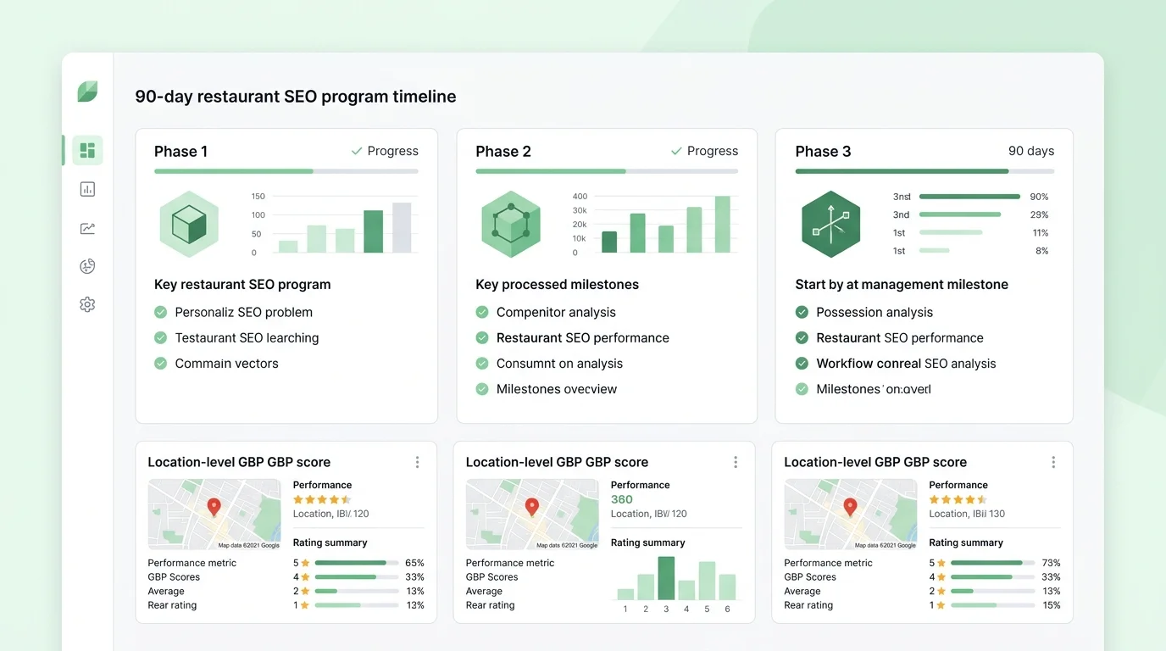Screen dimensions: 1166x651
Task: Click the 3nd bar showing 29%
Action: click(x=959, y=214)
